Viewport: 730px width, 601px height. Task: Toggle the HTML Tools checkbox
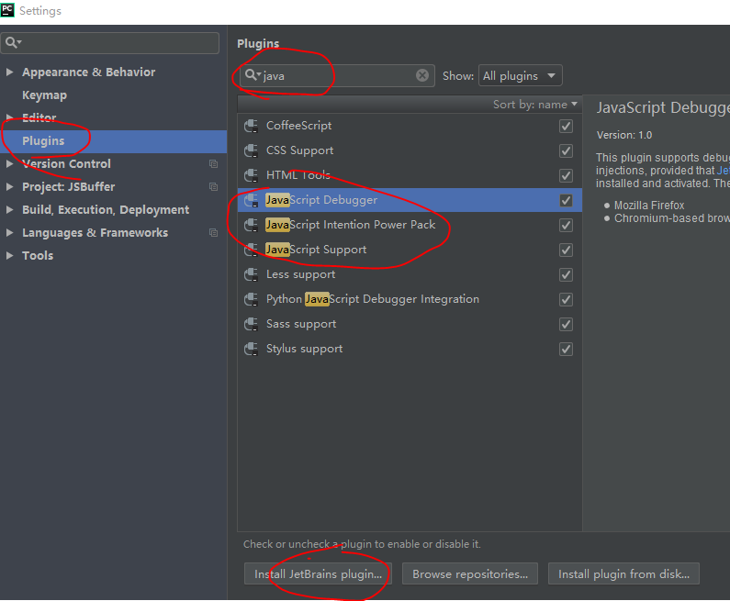(x=566, y=176)
